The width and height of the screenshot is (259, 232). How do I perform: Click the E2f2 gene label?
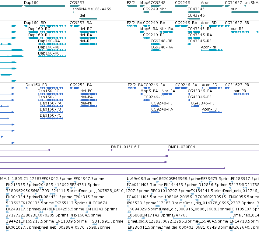pos(131,3)
